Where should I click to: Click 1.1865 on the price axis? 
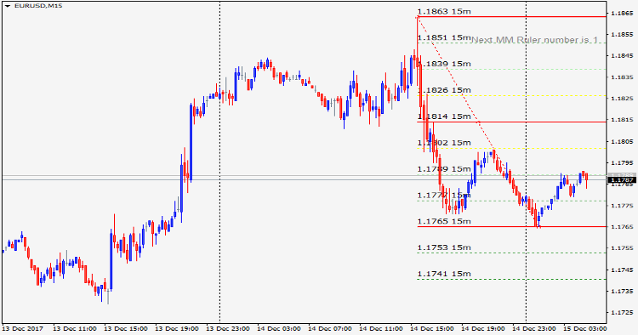[x=623, y=13]
